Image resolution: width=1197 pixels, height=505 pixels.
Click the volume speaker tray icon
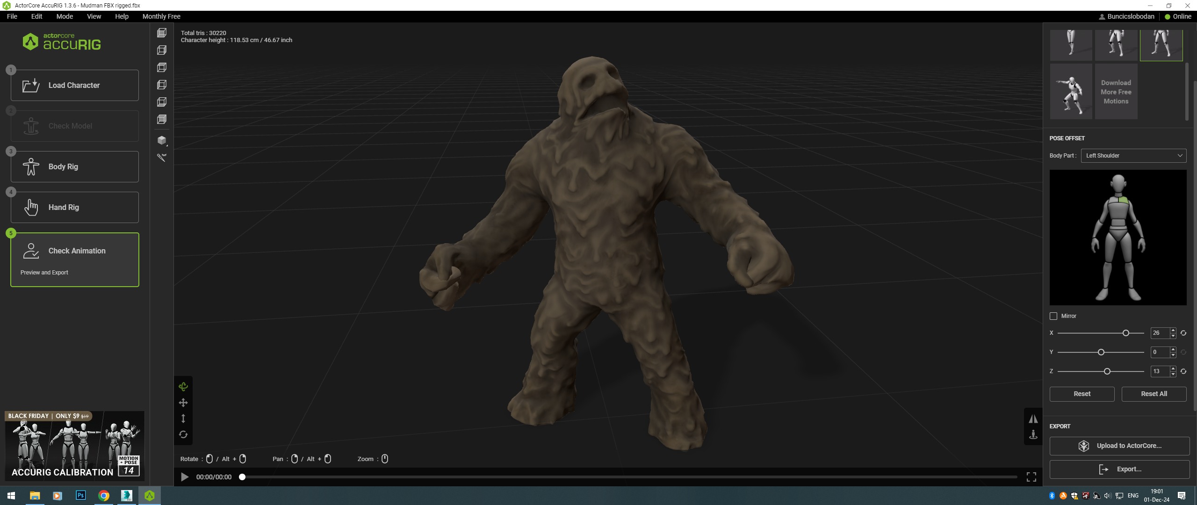(1108, 496)
